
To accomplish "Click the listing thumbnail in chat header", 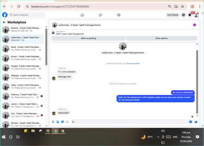I will 55,25.
